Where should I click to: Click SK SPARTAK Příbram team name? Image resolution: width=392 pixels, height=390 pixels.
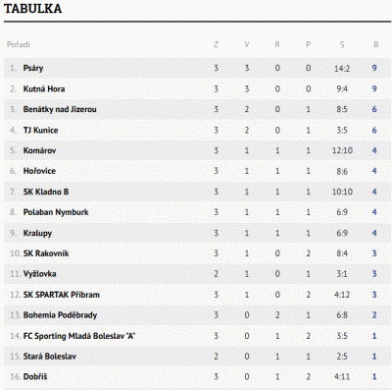(x=62, y=295)
